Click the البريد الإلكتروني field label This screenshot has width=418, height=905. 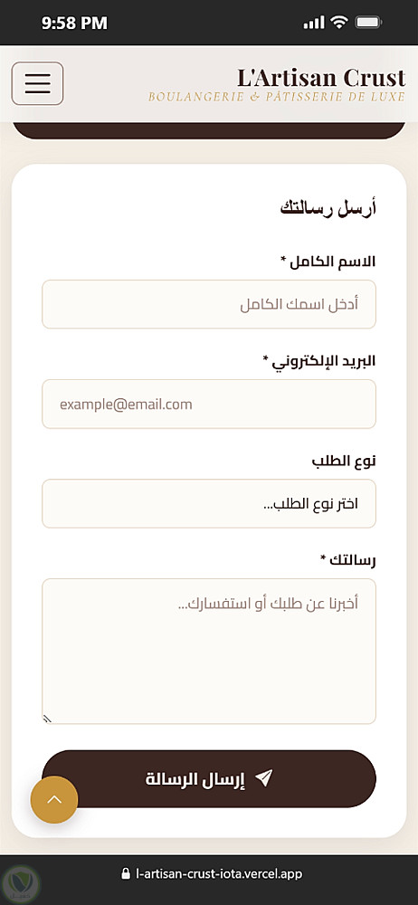click(x=318, y=361)
